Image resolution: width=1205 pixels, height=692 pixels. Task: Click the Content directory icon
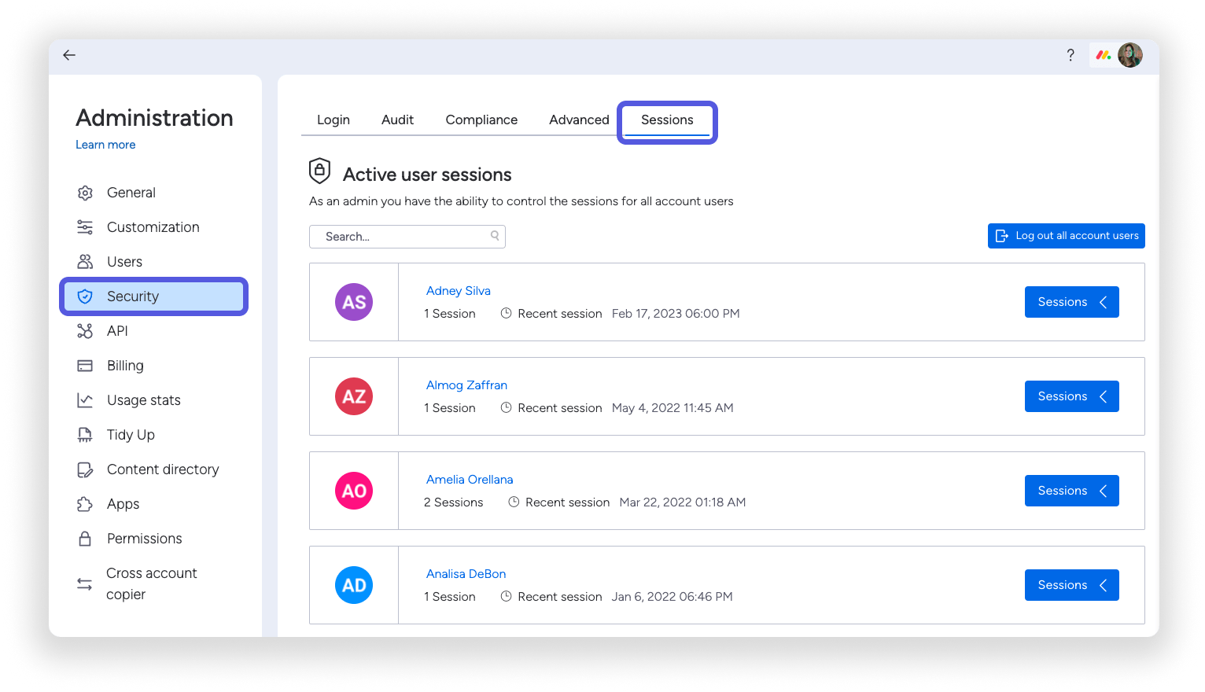86,469
